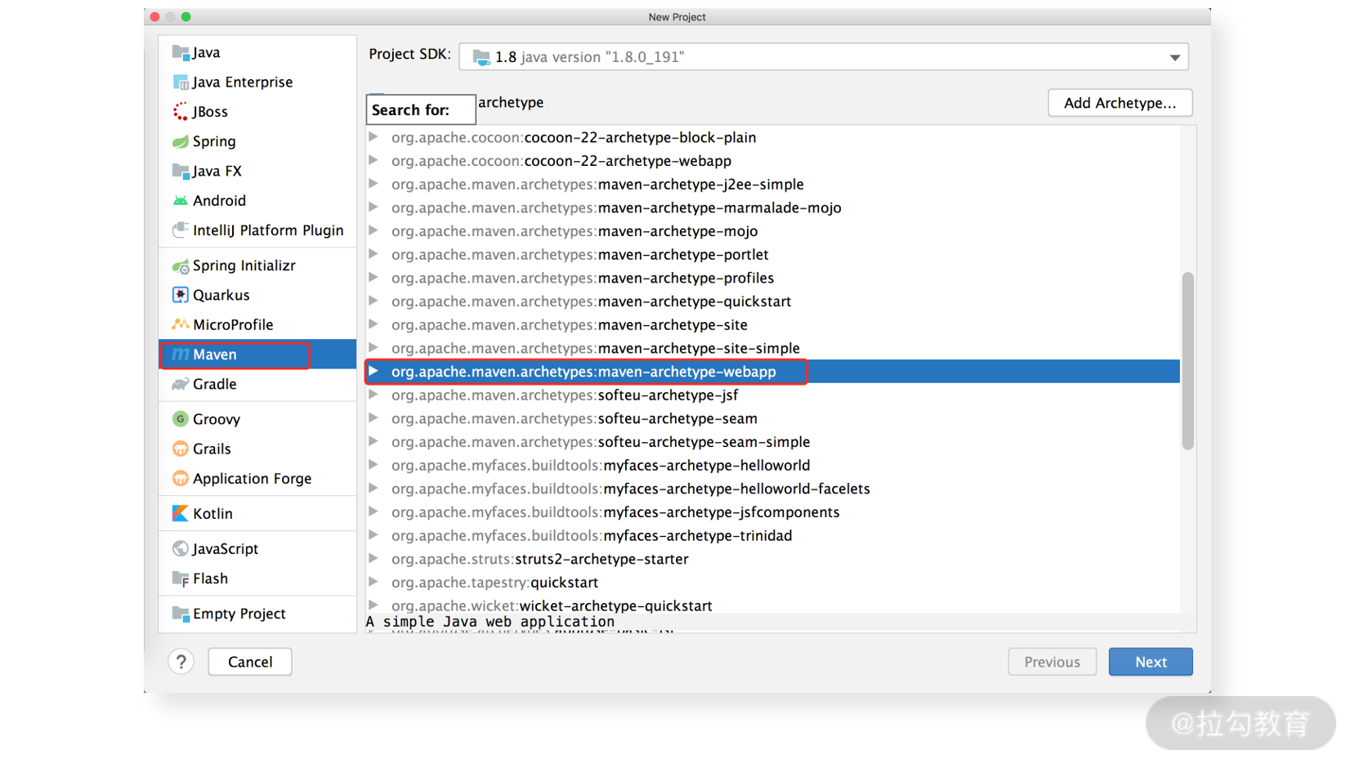Click the JBoss icon

(181, 112)
